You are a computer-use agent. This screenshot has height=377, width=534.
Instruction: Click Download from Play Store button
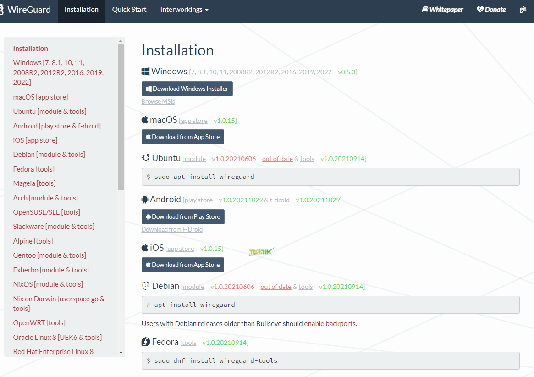tap(183, 216)
